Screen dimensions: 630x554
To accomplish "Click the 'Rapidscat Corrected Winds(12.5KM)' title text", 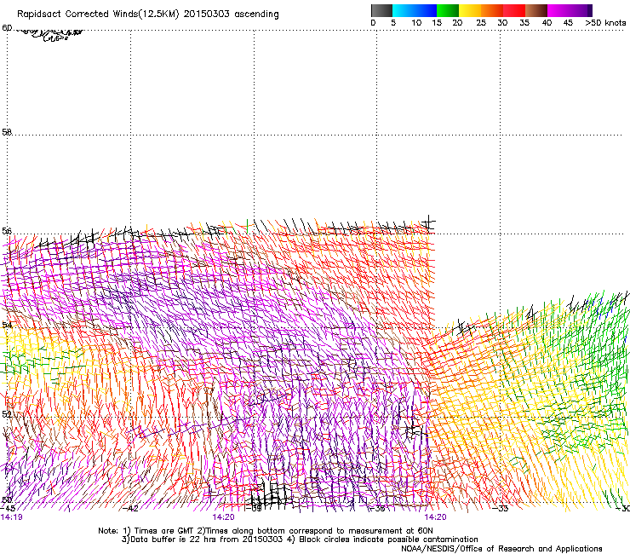I will pos(98,14).
